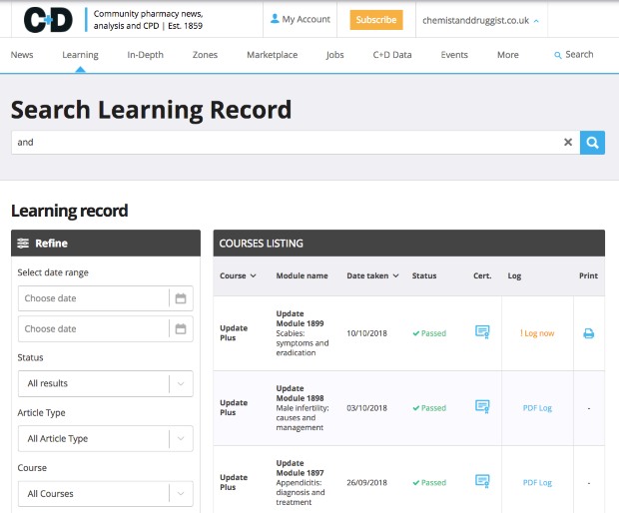Click the Log column header
The image size is (619, 513).
(x=514, y=275)
